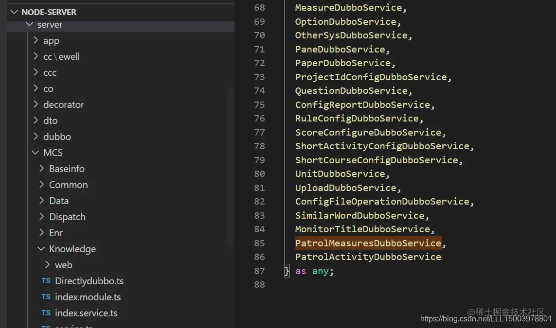Click line number 88 in gutter
Image resolution: width=556 pixels, height=328 pixels.
coord(259,284)
